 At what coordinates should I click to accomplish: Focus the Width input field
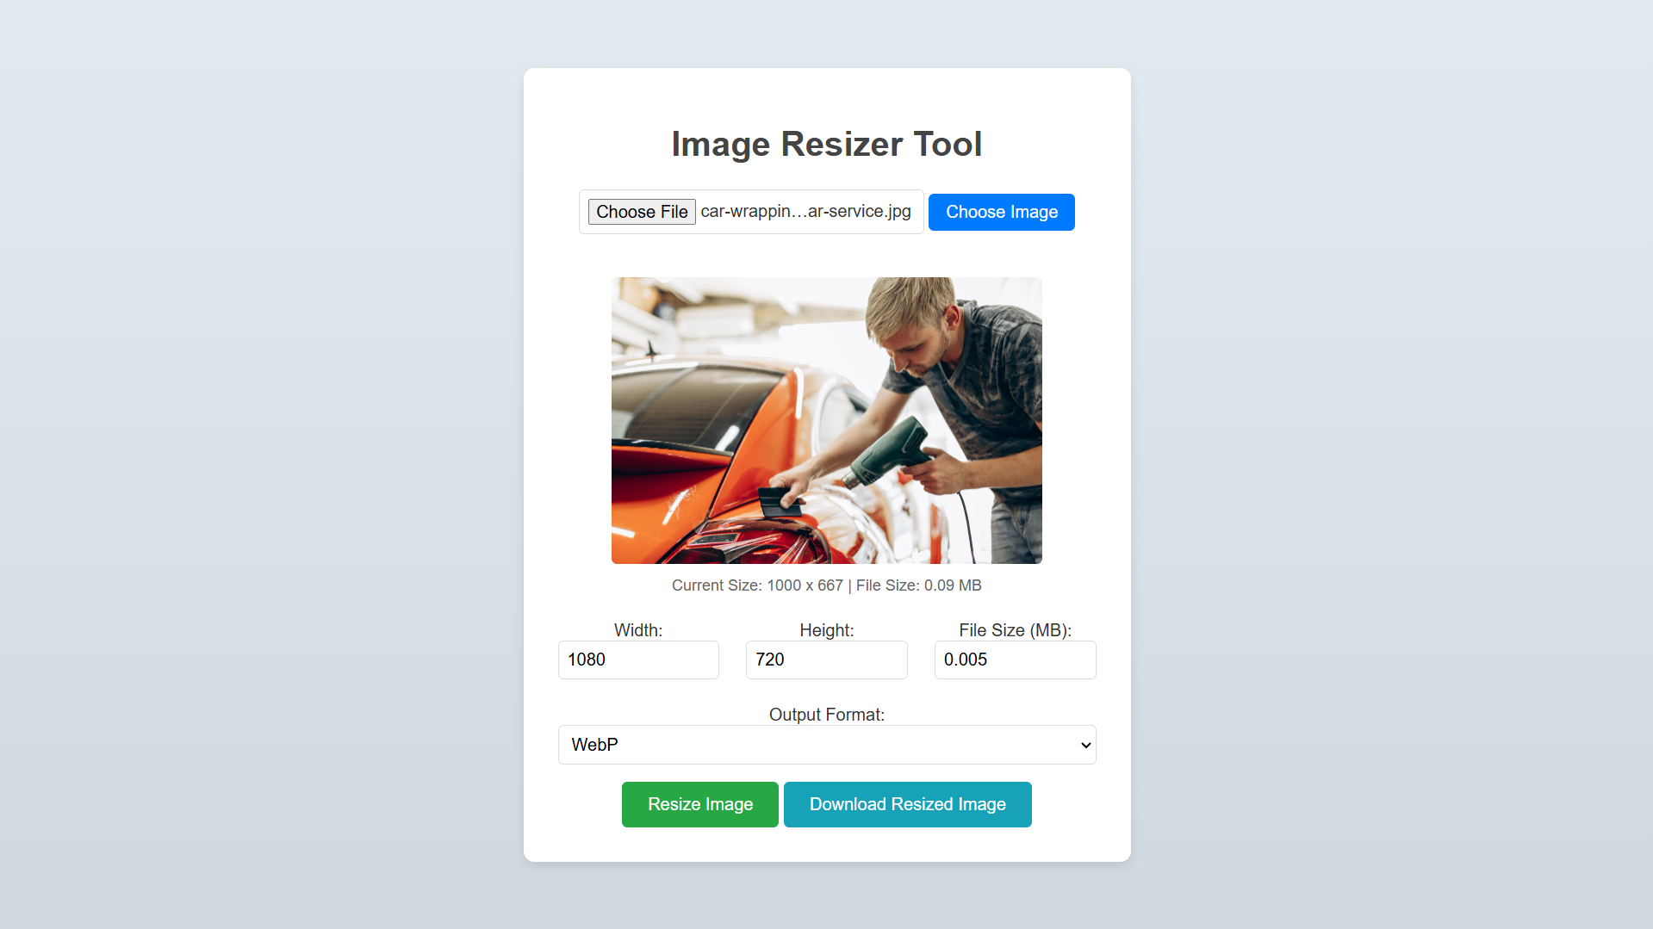638,660
